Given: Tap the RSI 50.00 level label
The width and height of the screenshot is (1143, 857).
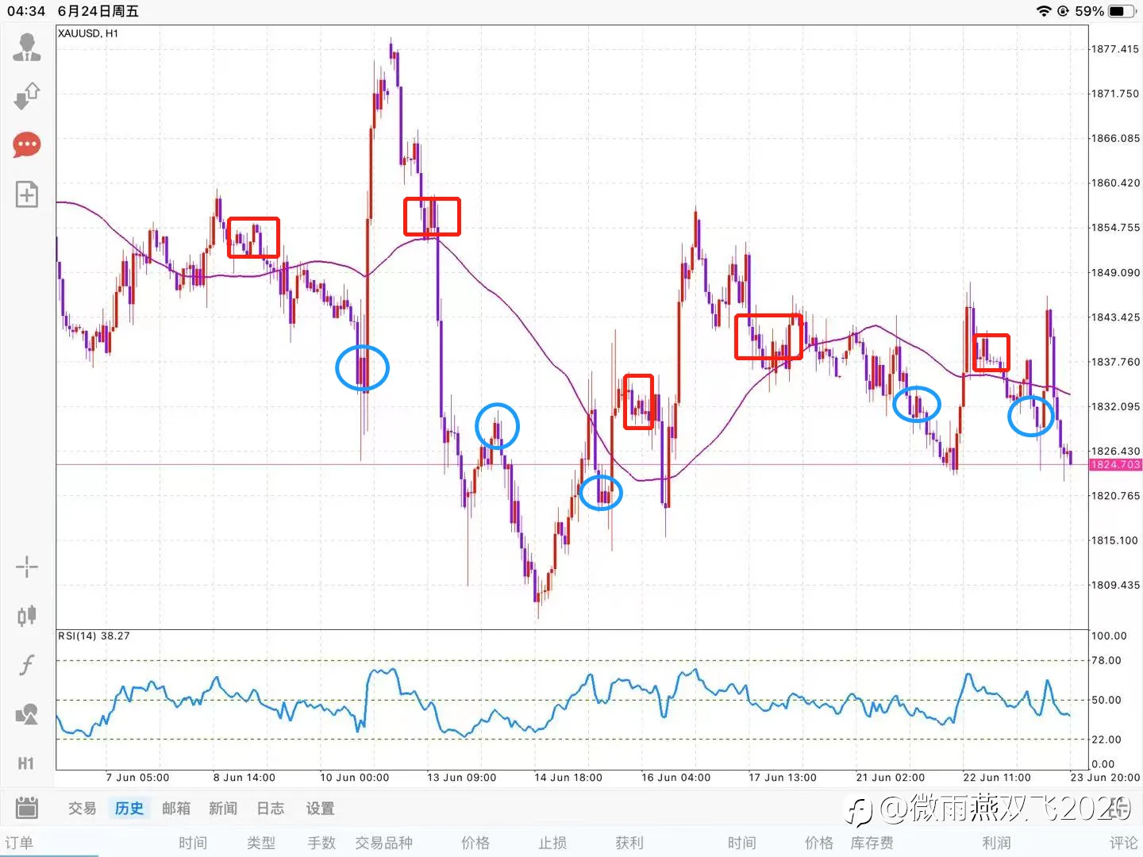Looking at the screenshot, I should [x=1106, y=700].
